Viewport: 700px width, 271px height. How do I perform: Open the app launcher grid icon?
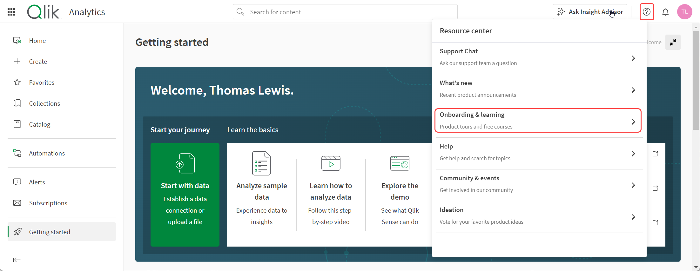point(11,12)
